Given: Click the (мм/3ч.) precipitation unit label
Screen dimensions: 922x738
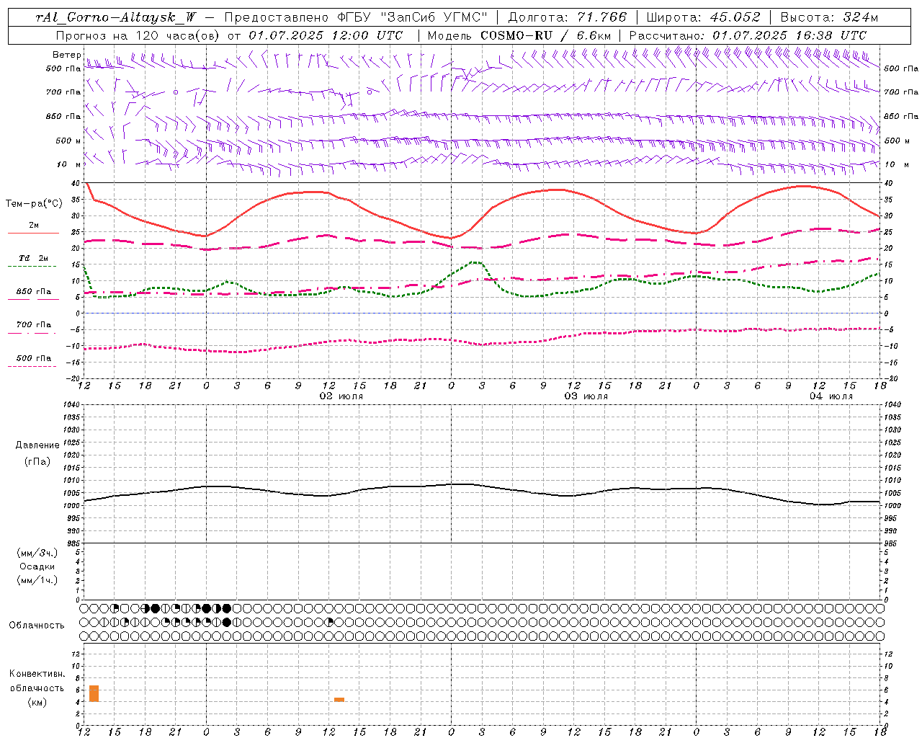Looking at the screenshot, I should click(37, 553).
